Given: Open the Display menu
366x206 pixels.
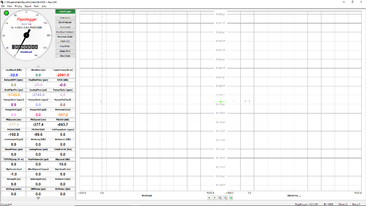Looking at the screenshot, I should [19, 7].
